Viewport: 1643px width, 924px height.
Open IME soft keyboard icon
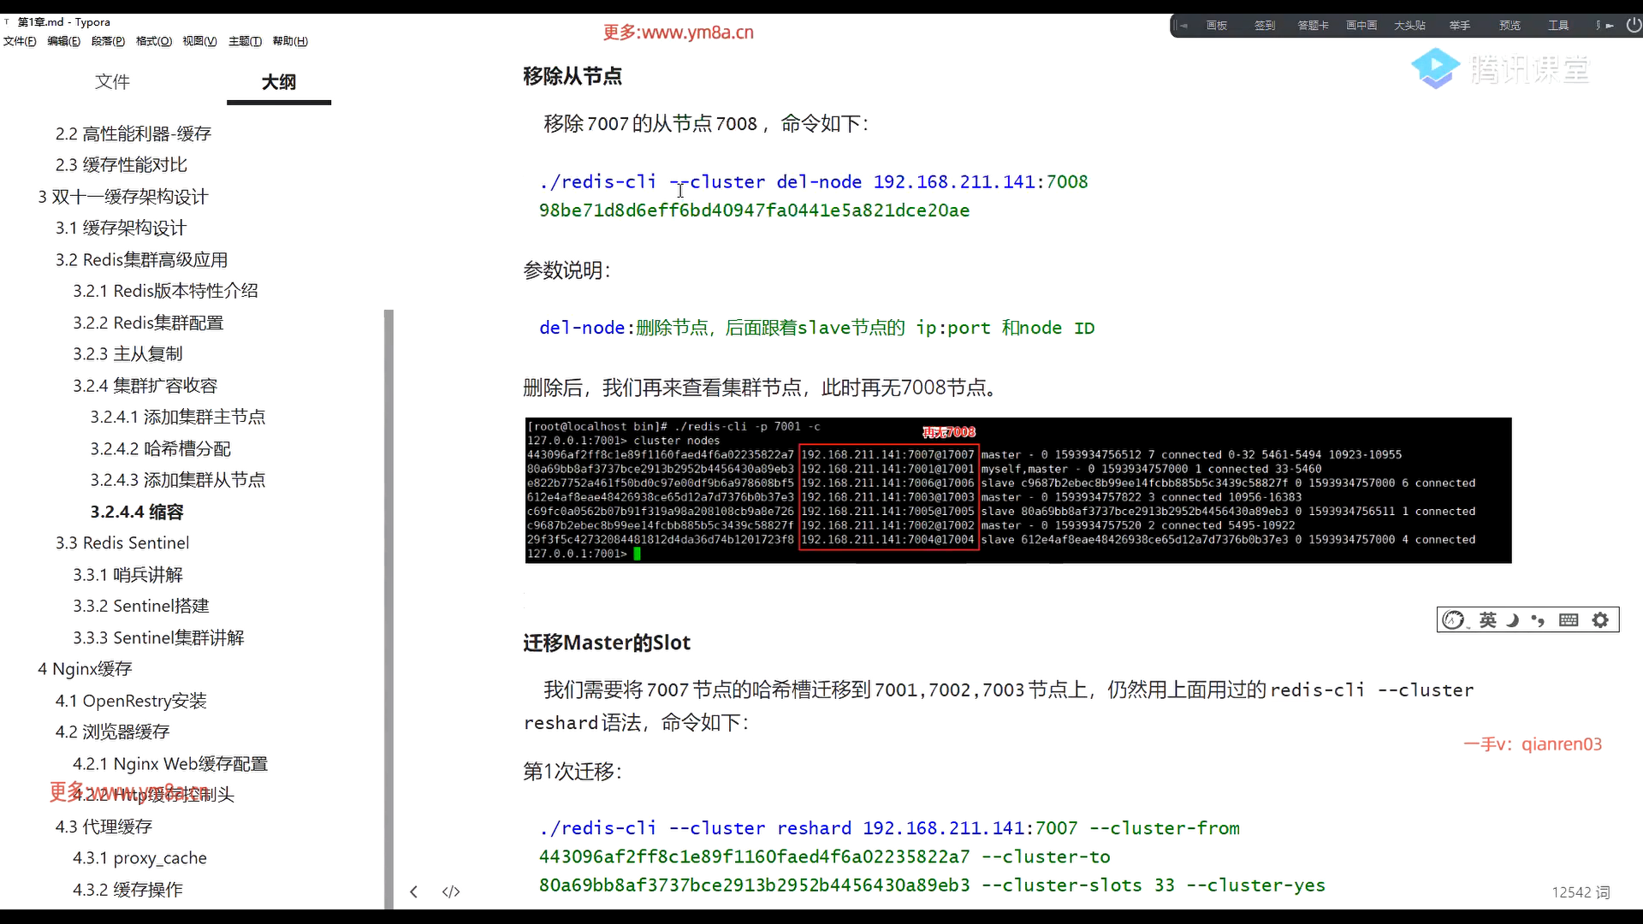[x=1569, y=620]
